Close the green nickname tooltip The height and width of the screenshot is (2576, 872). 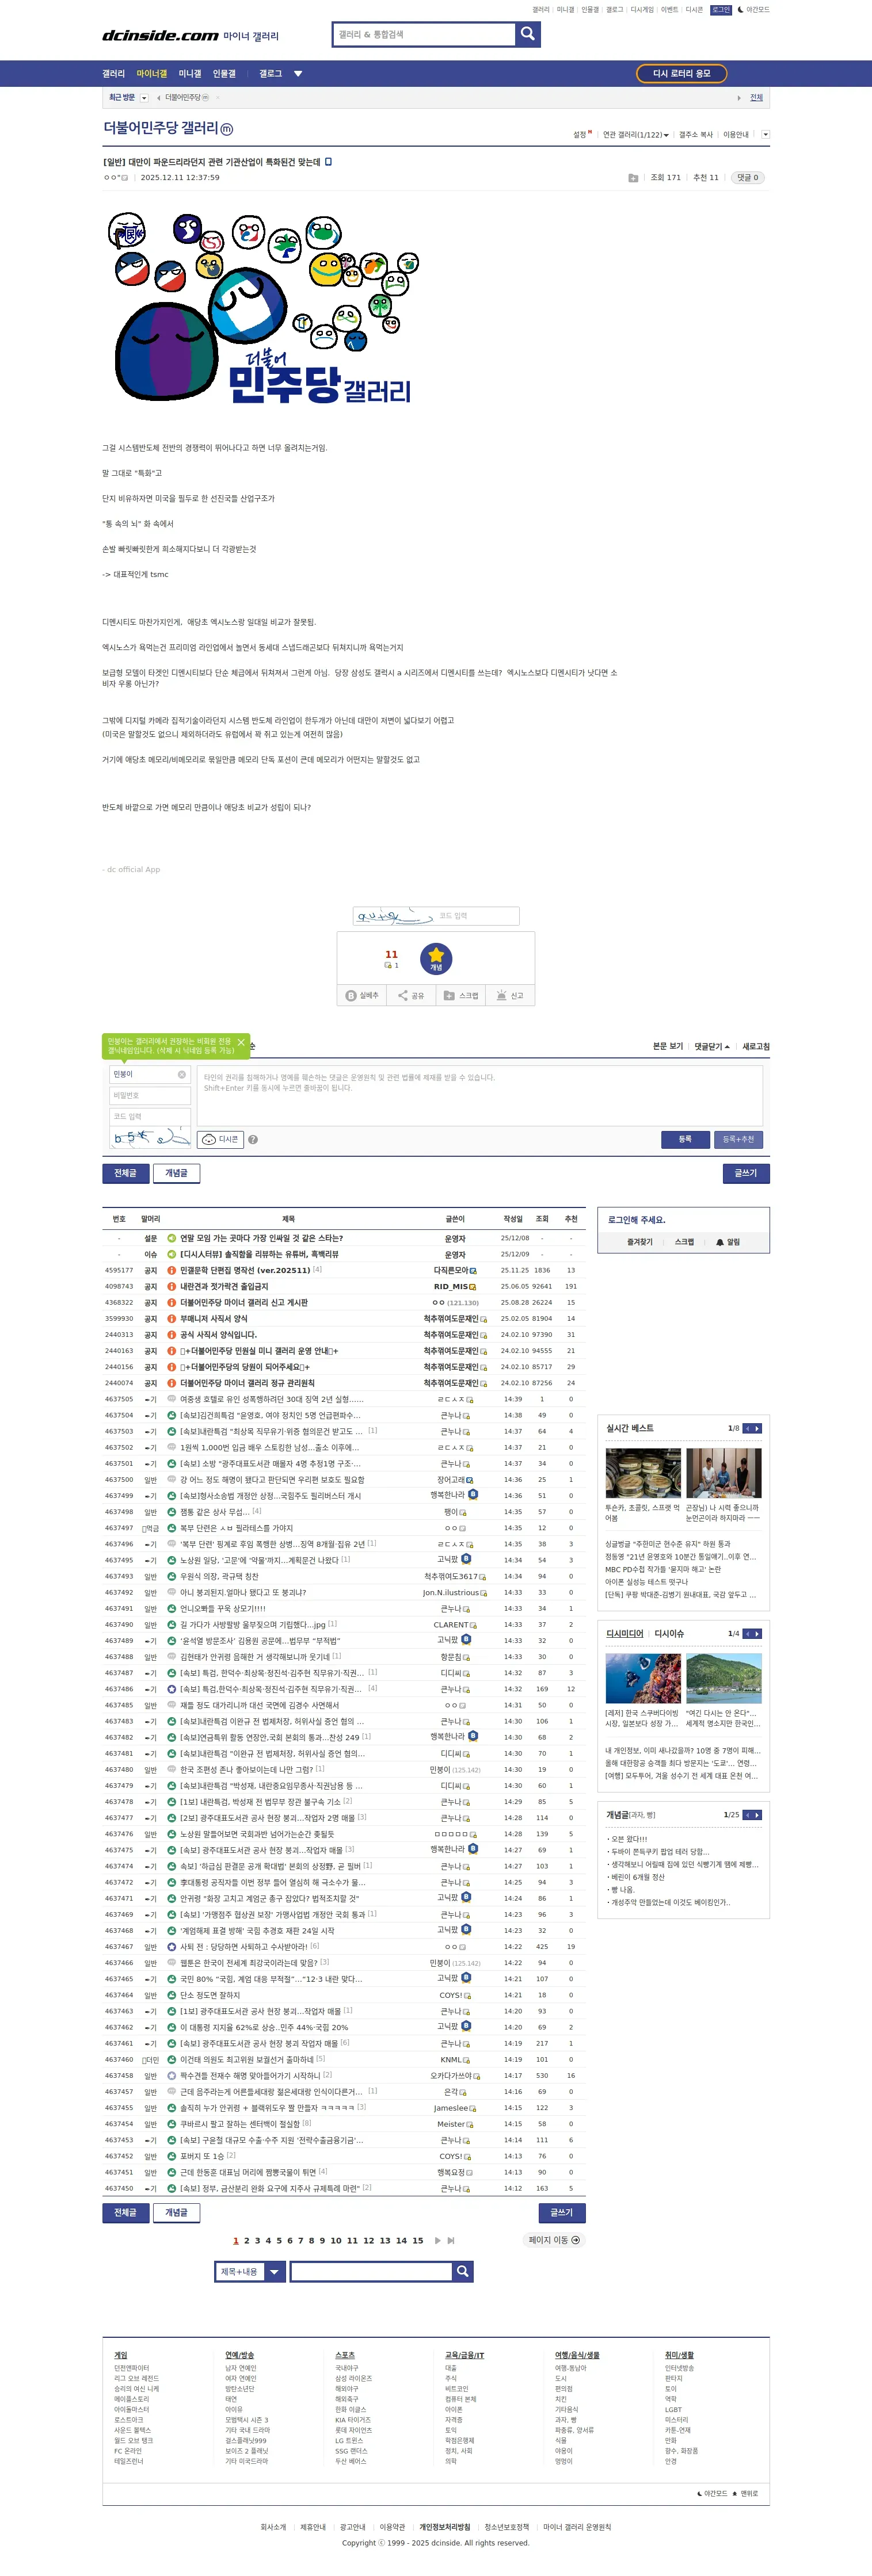coord(241,1043)
